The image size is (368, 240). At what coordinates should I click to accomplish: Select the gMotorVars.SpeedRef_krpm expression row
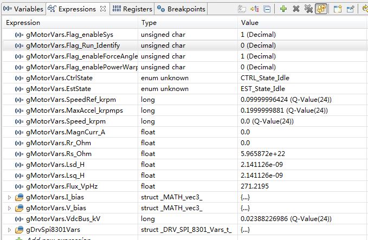point(70,100)
